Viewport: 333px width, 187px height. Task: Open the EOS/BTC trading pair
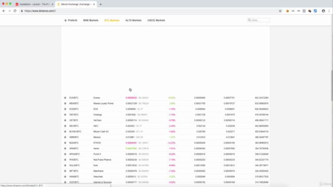tap(74, 109)
